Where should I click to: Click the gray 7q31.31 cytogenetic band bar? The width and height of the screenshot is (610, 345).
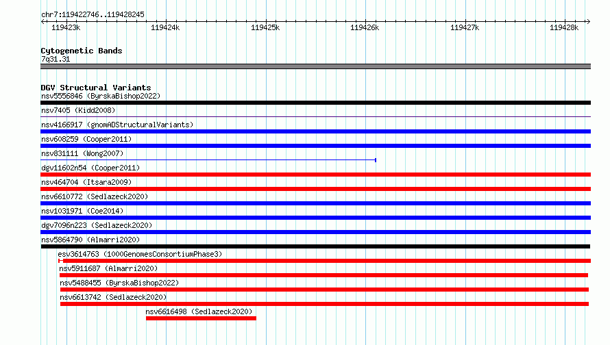[315, 66]
